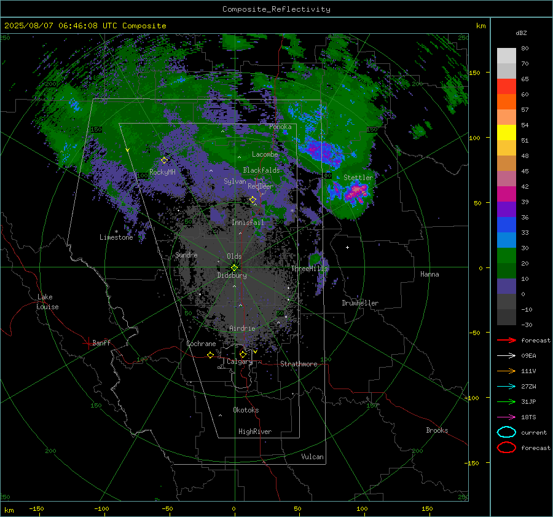Click the Lacombe city label

tap(265, 154)
